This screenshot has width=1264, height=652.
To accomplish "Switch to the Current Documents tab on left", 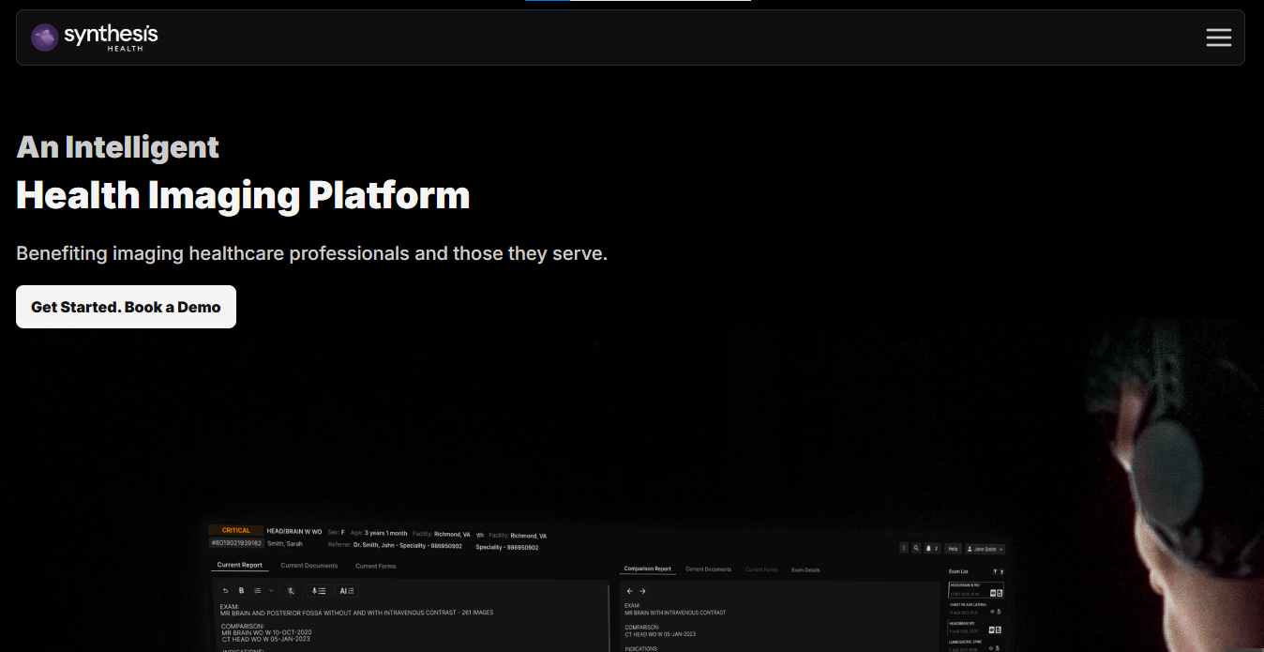I will click(308, 566).
